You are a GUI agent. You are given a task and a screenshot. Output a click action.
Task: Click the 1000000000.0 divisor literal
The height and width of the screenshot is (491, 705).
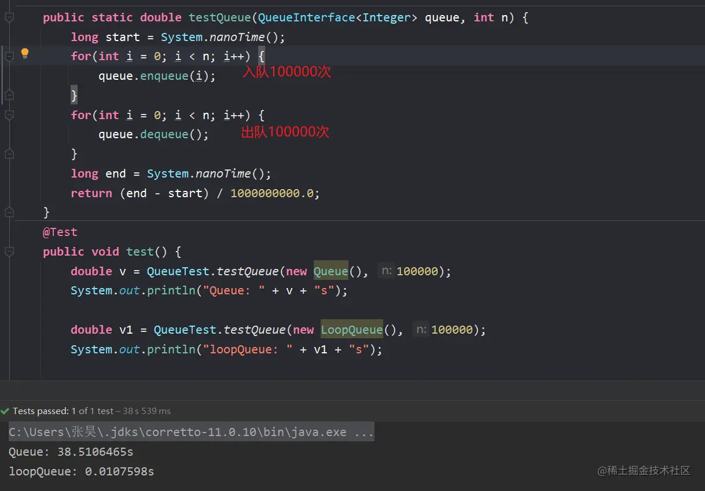coord(271,193)
